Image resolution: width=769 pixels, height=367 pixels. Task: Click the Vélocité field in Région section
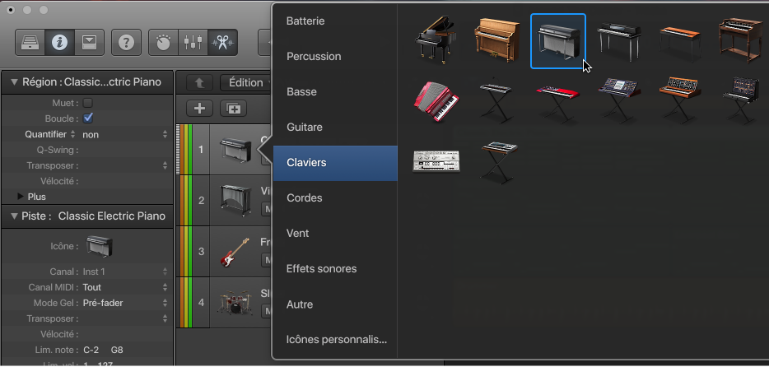pos(125,181)
